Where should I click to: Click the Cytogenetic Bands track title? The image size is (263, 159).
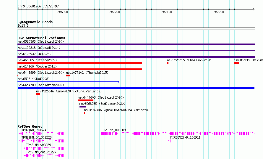pos(35,22)
